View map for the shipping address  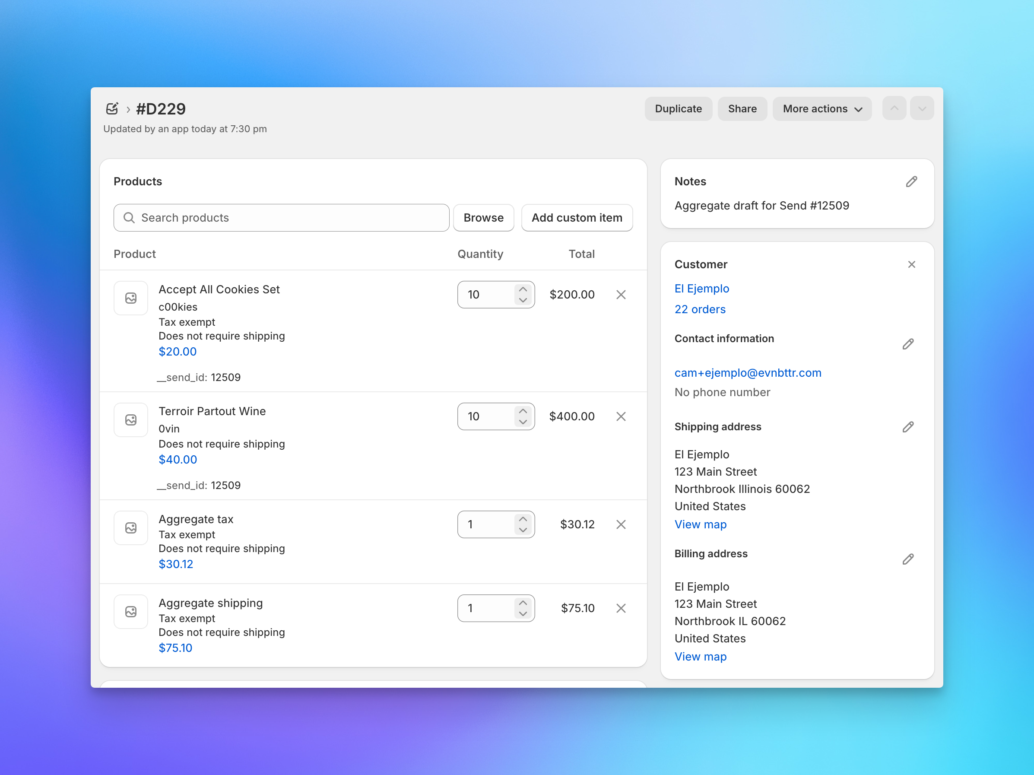click(700, 524)
